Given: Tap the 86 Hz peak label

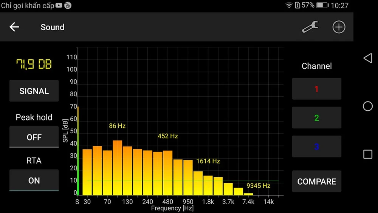Looking at the screenshot, I should point(117,126).
